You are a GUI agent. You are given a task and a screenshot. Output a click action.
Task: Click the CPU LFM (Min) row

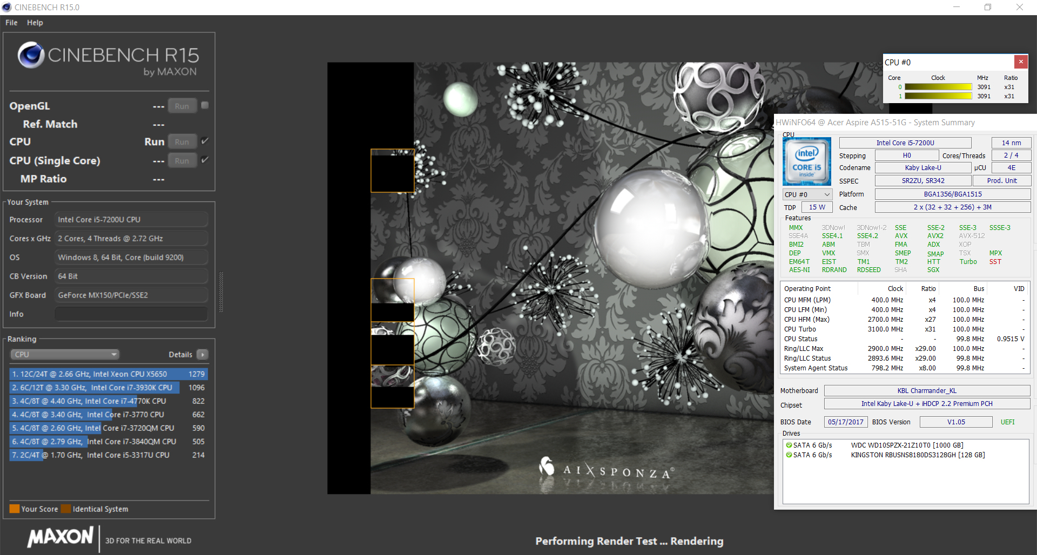pos(905,310)
